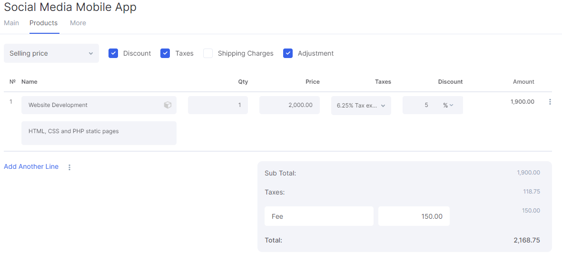Viewport: 562px width, 272px height.
Task: Open the More tab
Action: 78,23
